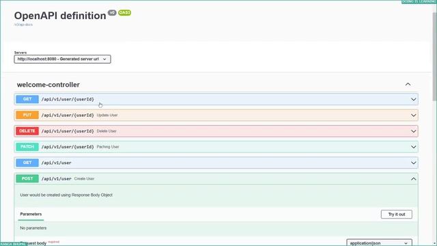Open the application/json content type dropdown
The width and height of the screenshot is (437, 246).
[379, 243]
